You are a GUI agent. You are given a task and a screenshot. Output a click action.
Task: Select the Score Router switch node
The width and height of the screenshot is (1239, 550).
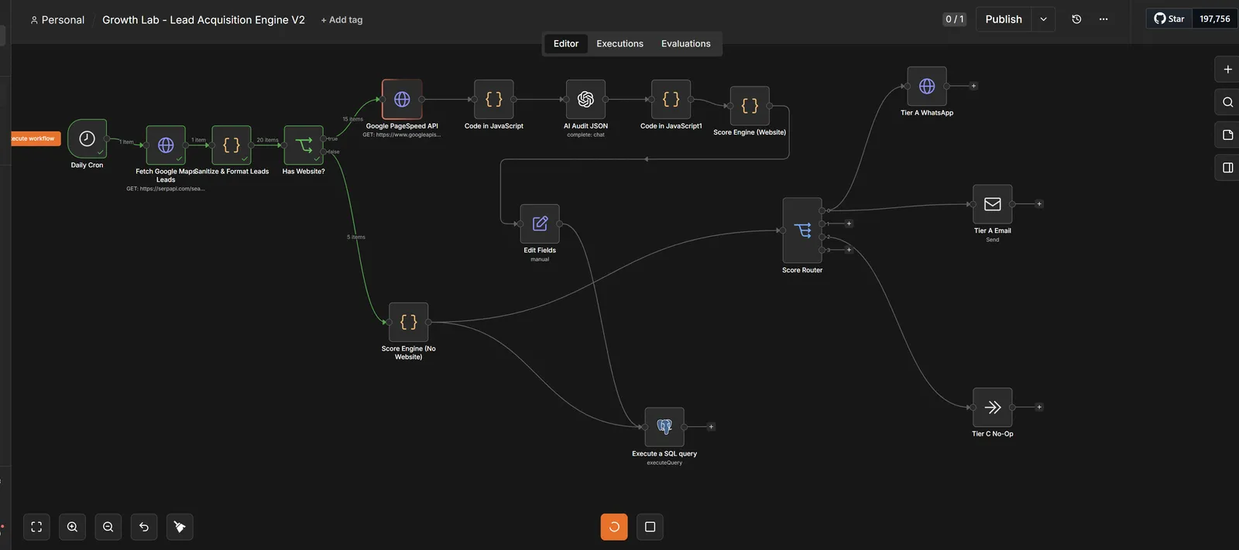coord(802,231)
